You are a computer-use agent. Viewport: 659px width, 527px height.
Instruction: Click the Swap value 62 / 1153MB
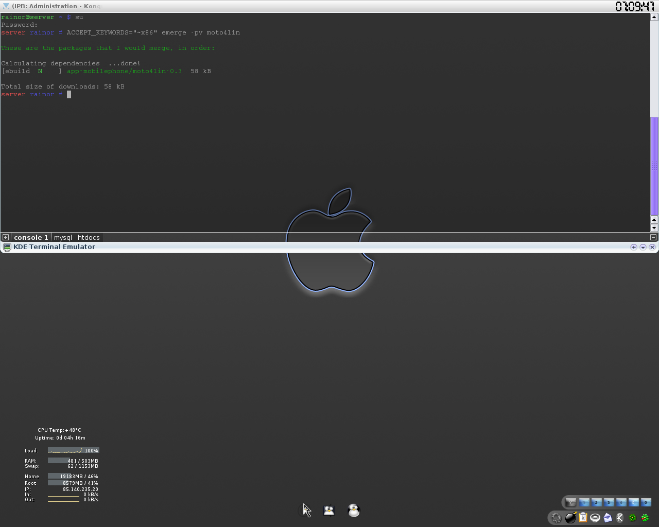click(83, 466)
